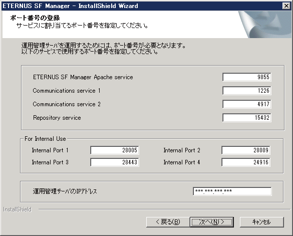The image size is (293, 236).
Task: Go back with the 戻る(B) button
Action: pos(168,222)
